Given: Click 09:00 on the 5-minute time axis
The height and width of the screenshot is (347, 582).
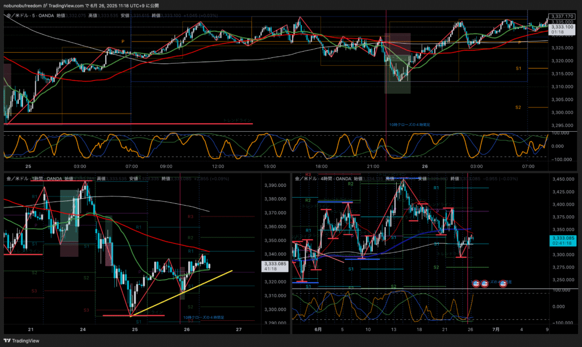Looking at the screenshot, I should point(166,166).
